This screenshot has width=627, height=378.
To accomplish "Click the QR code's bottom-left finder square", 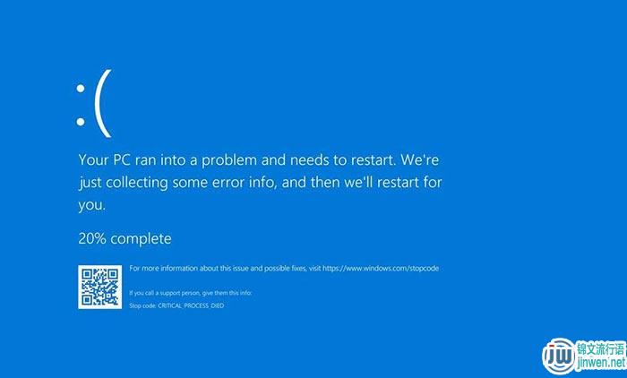I will tap(88, 299).
